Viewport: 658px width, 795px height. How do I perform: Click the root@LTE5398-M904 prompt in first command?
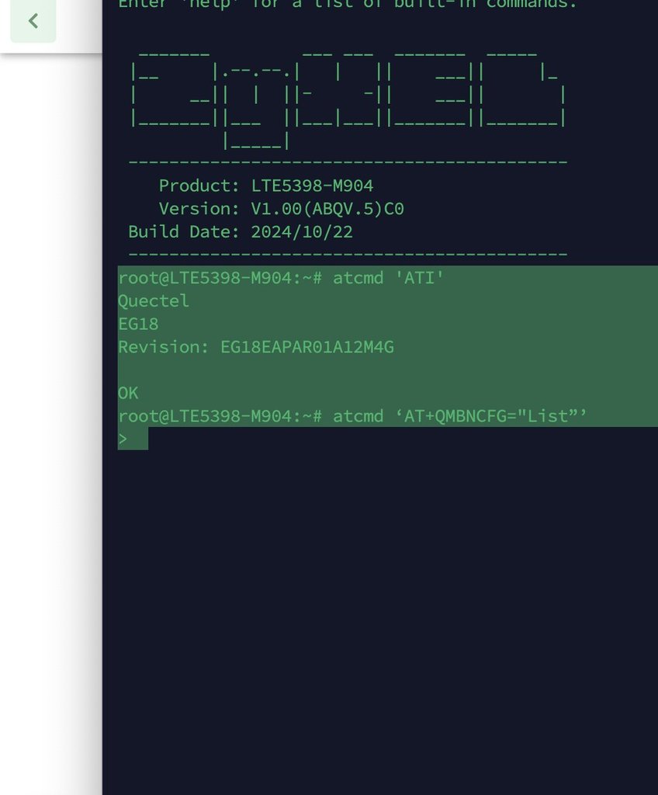coord(220,278)
